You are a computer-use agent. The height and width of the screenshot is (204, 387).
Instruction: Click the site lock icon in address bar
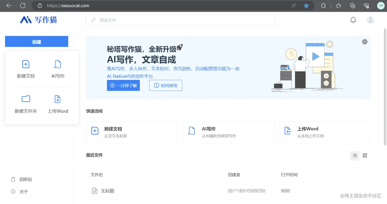click(x=40, y=6)
